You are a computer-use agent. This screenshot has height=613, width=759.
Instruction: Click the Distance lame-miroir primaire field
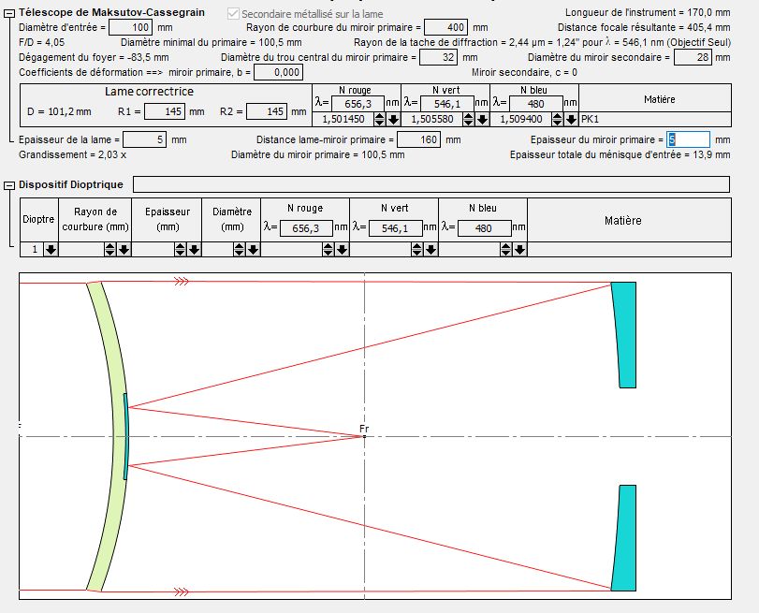click(418, 139)
